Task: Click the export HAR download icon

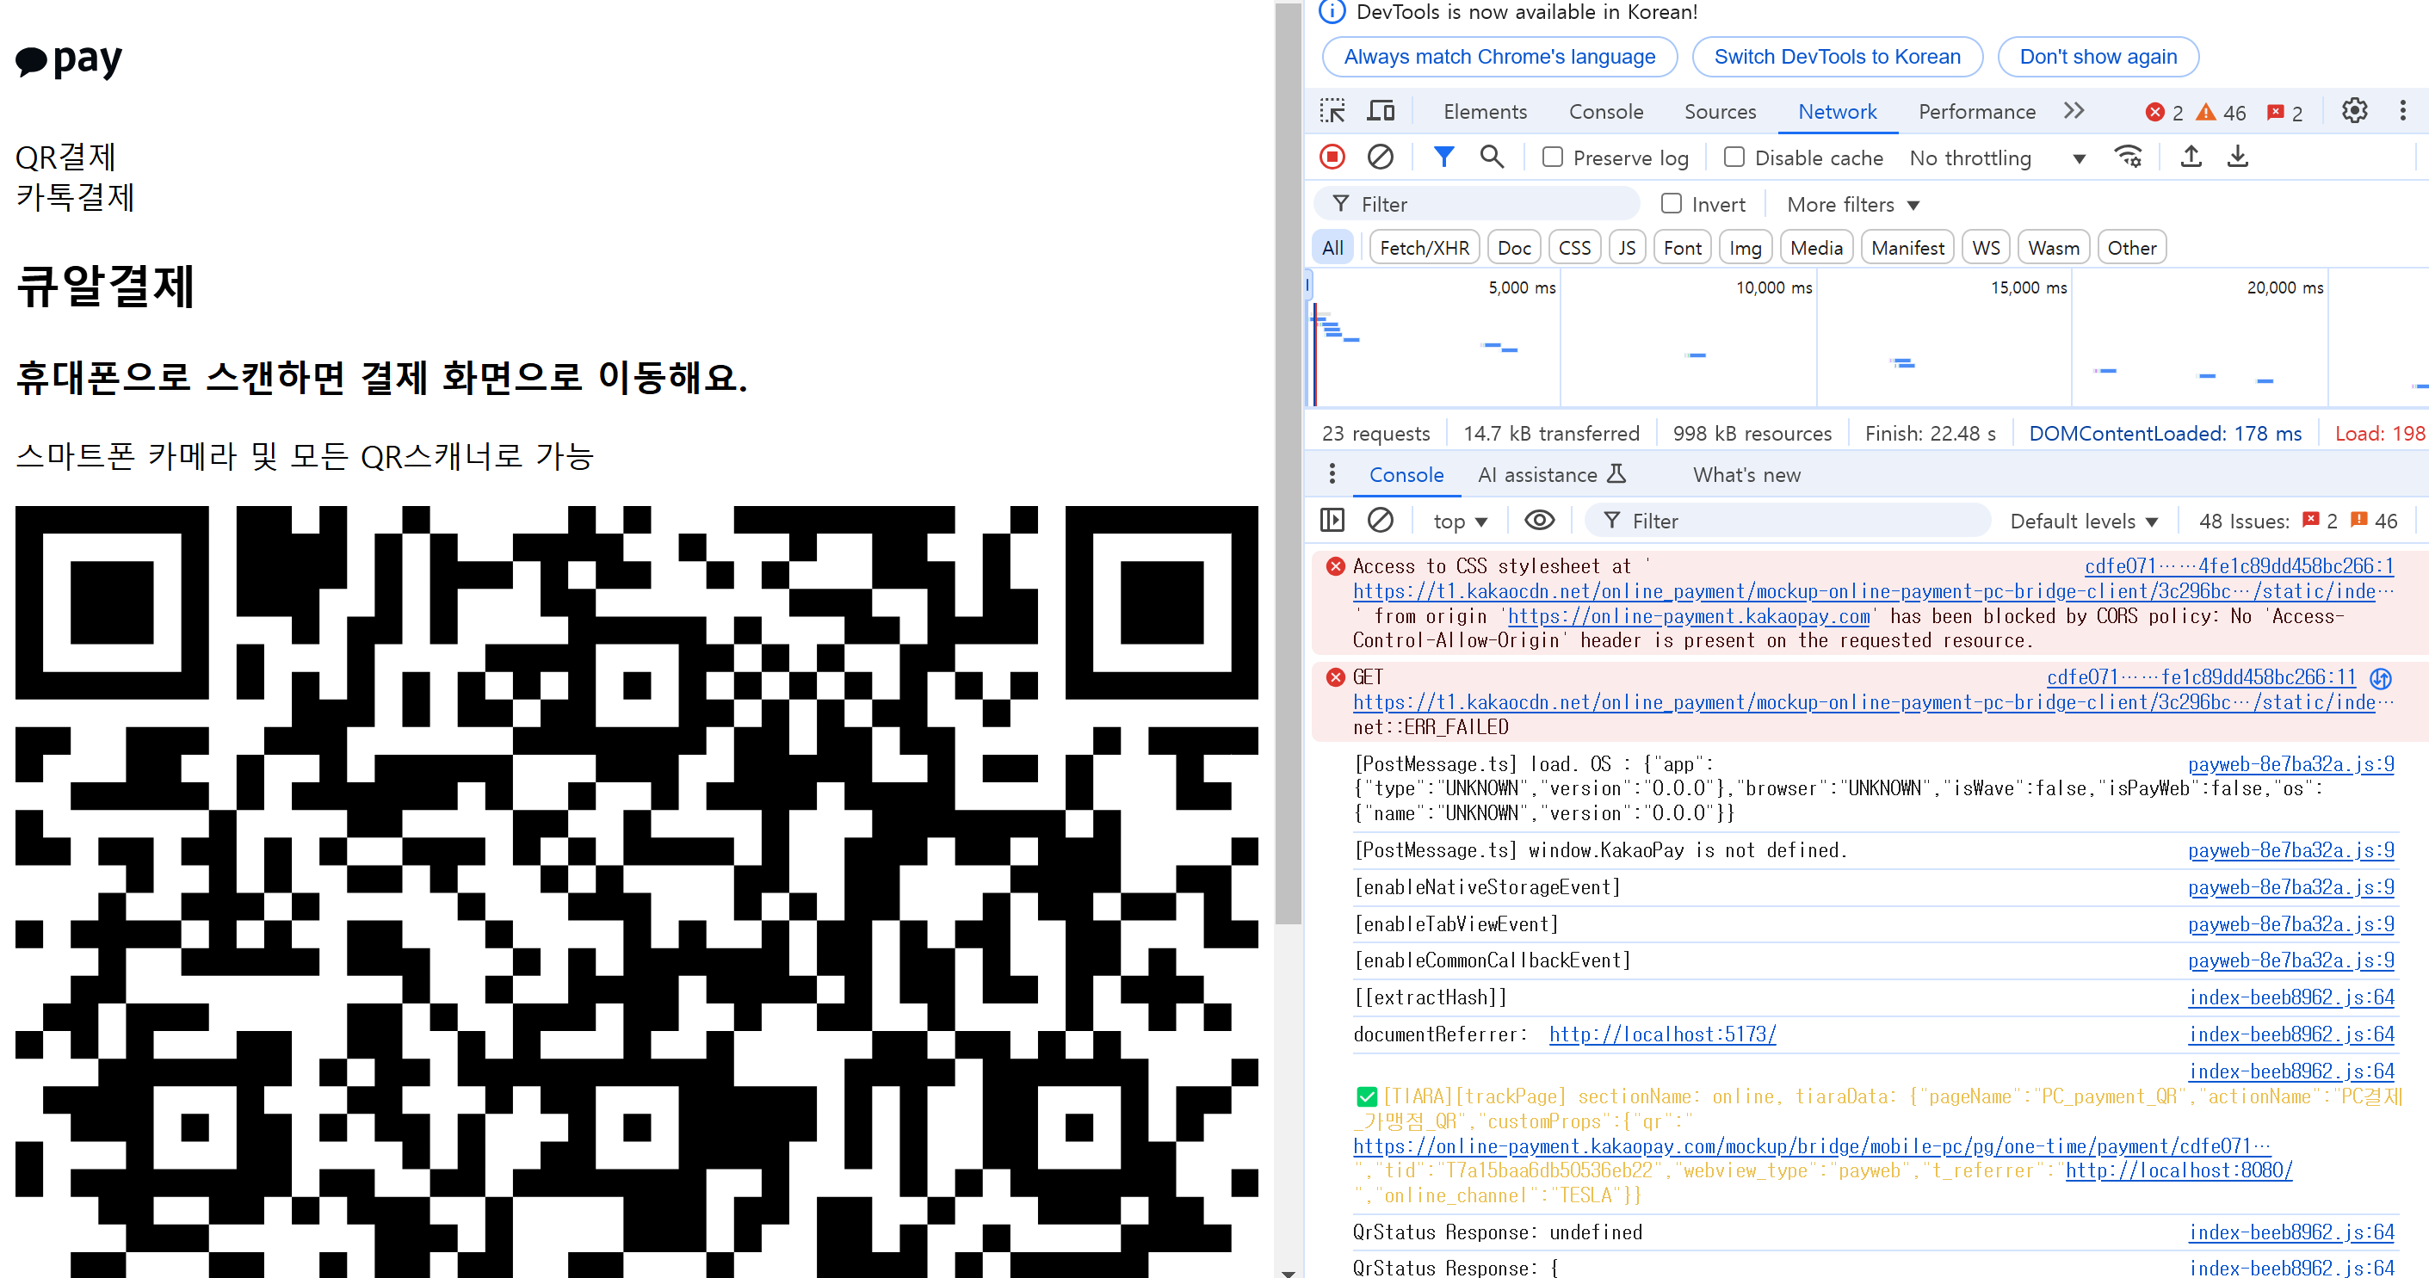Action: point(2238,157)
